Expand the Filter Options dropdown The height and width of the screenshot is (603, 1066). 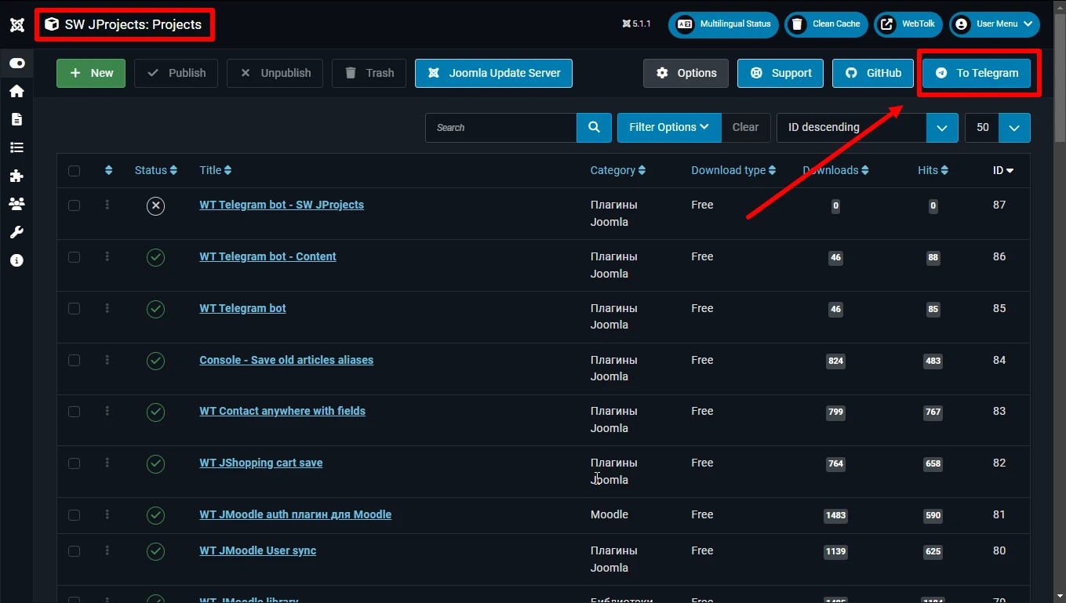tap(669, 127)
